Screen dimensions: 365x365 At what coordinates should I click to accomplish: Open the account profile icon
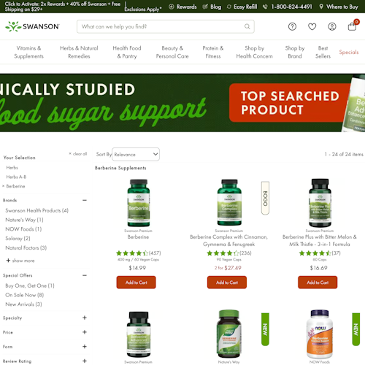pyautogui.click(x=332, y=26)
